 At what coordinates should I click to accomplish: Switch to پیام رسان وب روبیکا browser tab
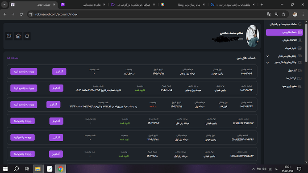point(183,4)
